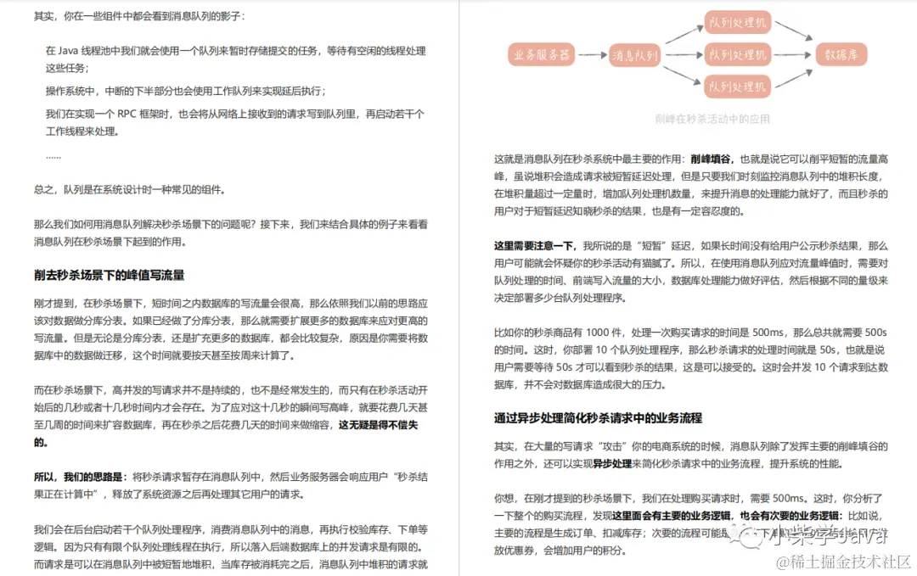This screenshot has height=576, width=917.
Task: Click the line starting 你想，在刚才提到的秒杀场景下
Action: click(x=689, y=498)
